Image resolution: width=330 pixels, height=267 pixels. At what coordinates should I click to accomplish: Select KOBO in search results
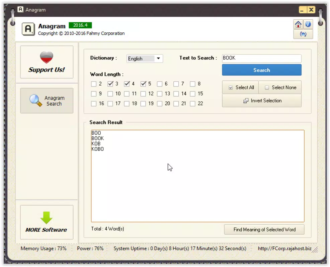98,149
